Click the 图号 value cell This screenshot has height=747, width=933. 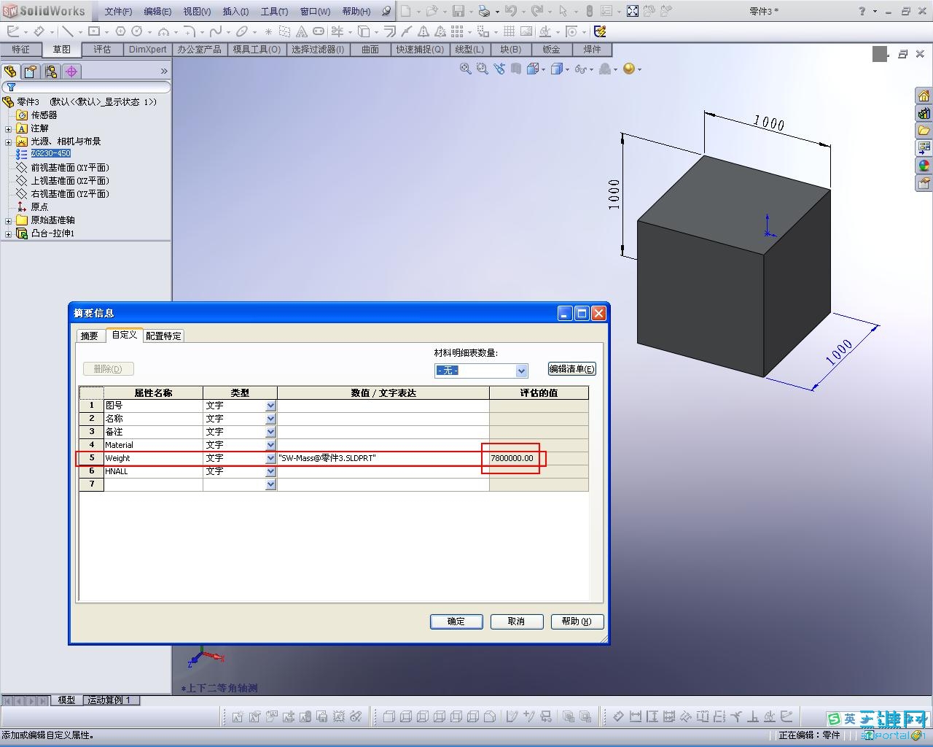(383, 406)
